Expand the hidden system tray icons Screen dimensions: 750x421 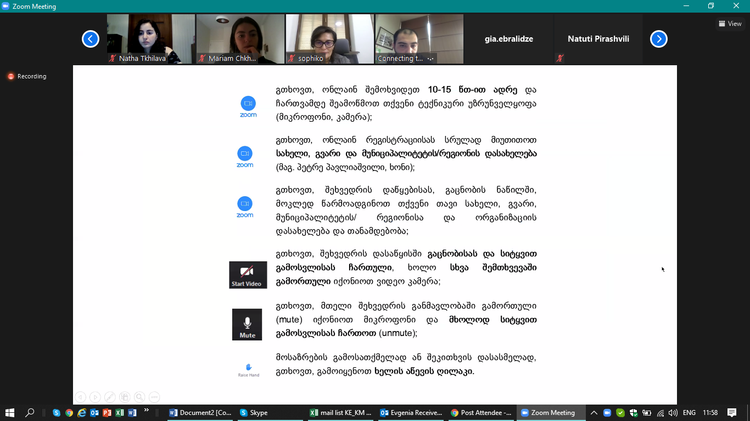click(594, 413)
